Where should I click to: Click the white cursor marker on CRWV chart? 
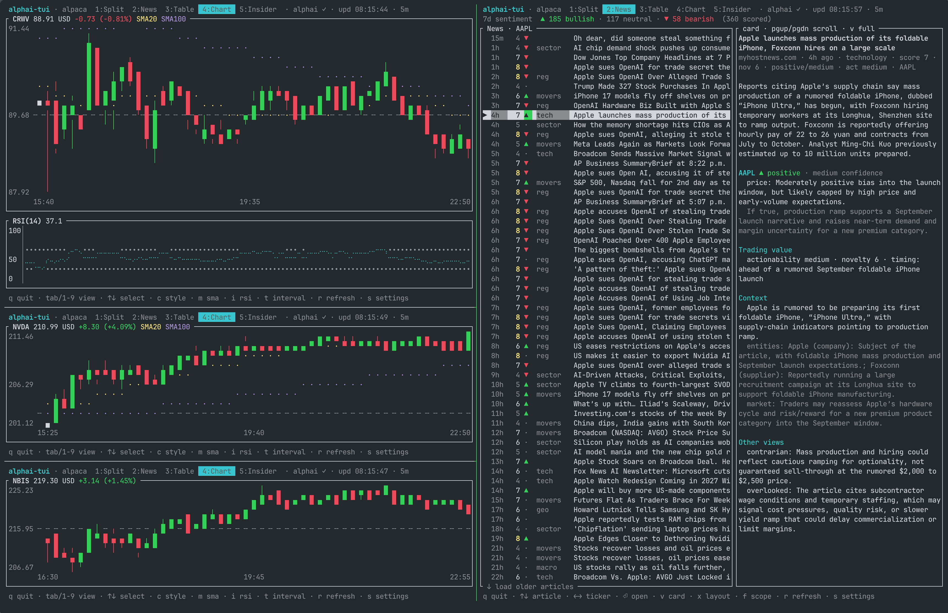coord(39,103)
